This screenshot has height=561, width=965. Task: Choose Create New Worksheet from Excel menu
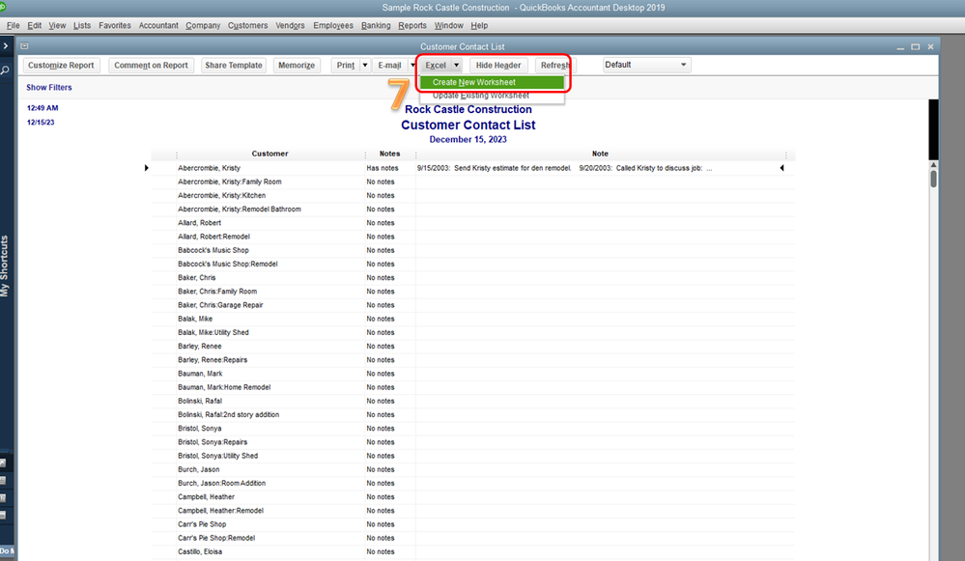click(492, 82)
